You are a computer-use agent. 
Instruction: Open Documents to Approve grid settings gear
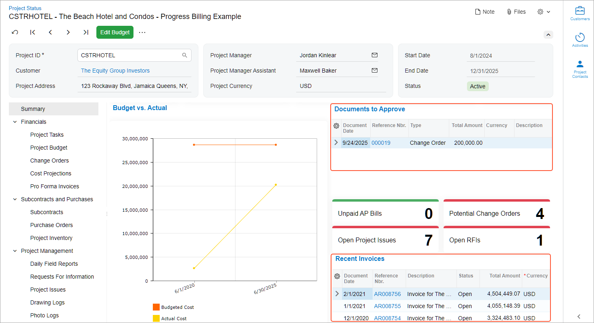click(x=336, y=126)
